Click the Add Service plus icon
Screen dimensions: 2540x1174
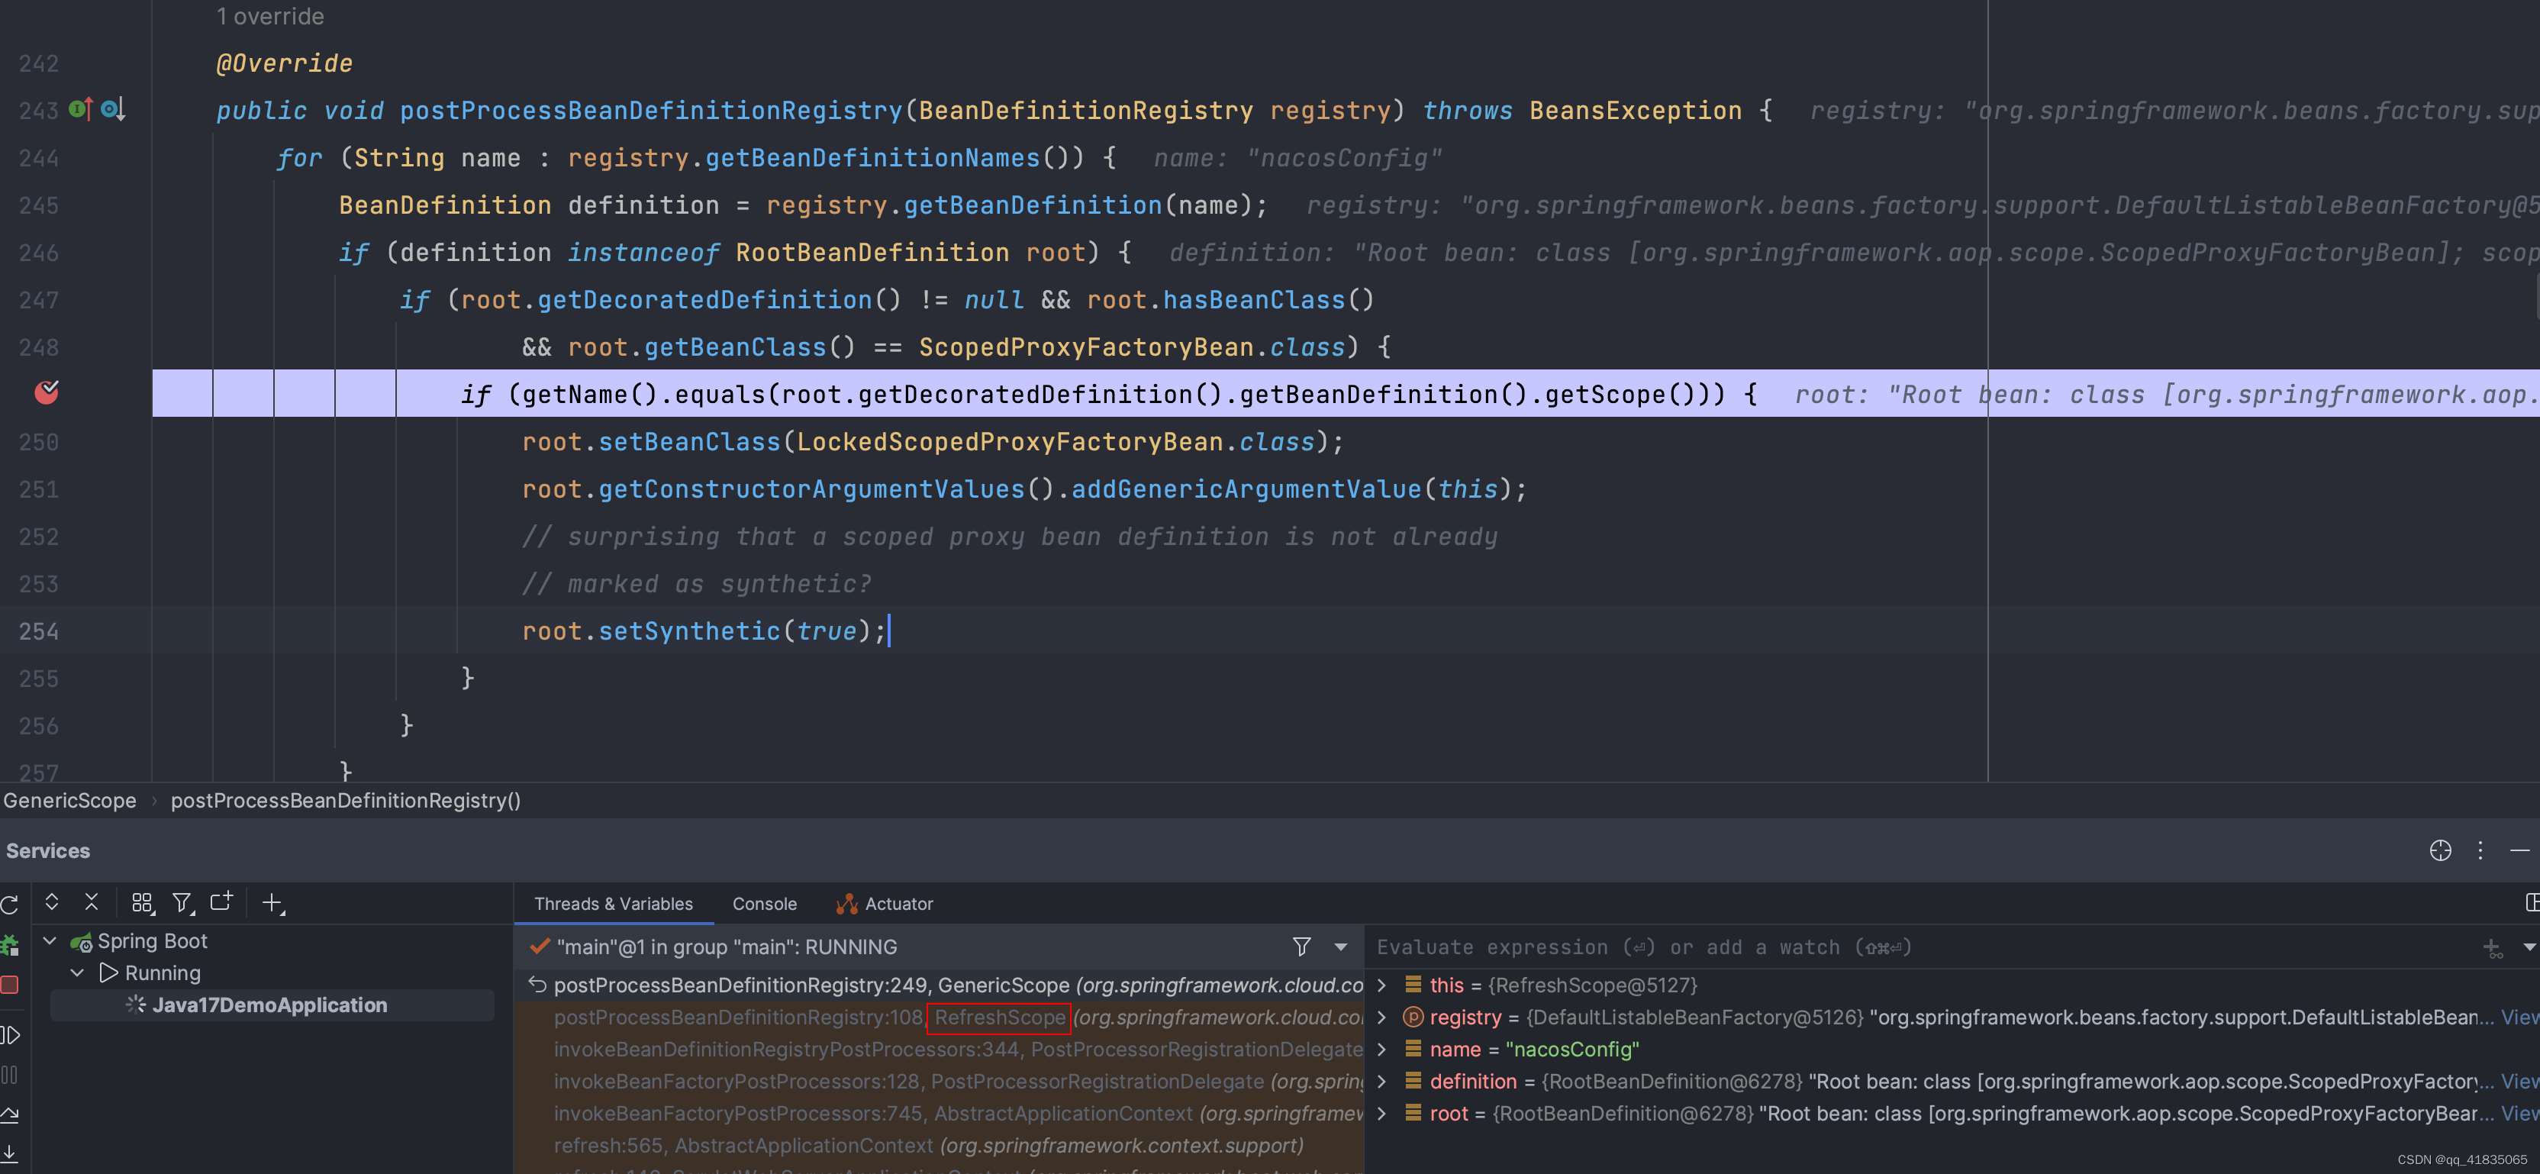(x=272, y=903)
